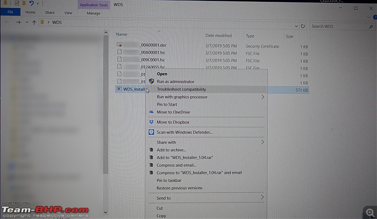The width and height of the screenshot is (377, 219).
Task: Choose Move to OneDrive
Action: 173,112
